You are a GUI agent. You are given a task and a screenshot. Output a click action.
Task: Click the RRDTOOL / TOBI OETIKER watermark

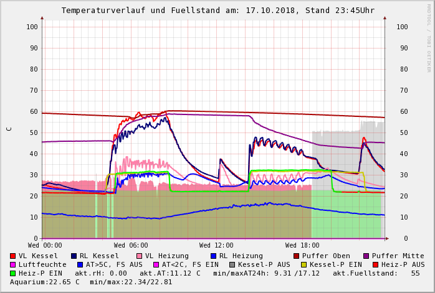pos(428,37)
